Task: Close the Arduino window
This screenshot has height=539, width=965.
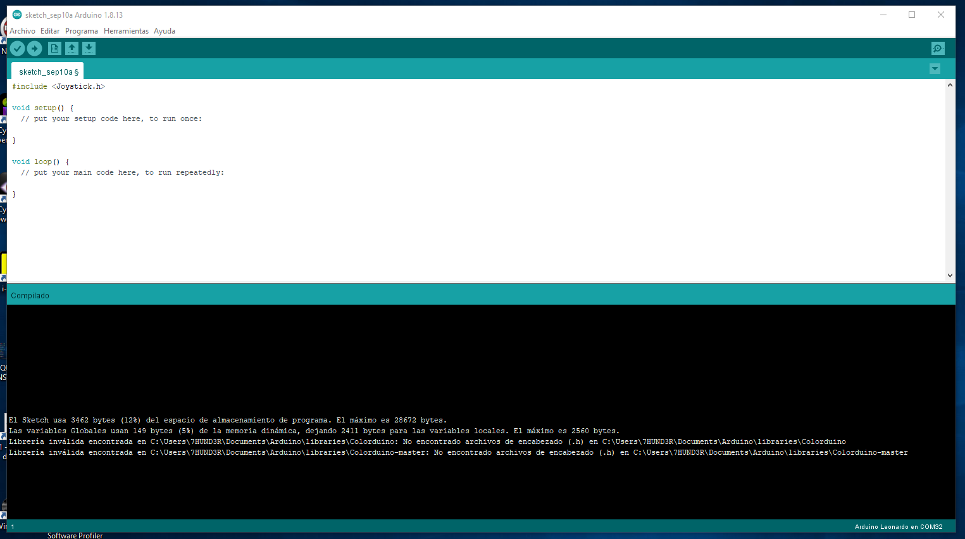Action: (x=941, y=15)
